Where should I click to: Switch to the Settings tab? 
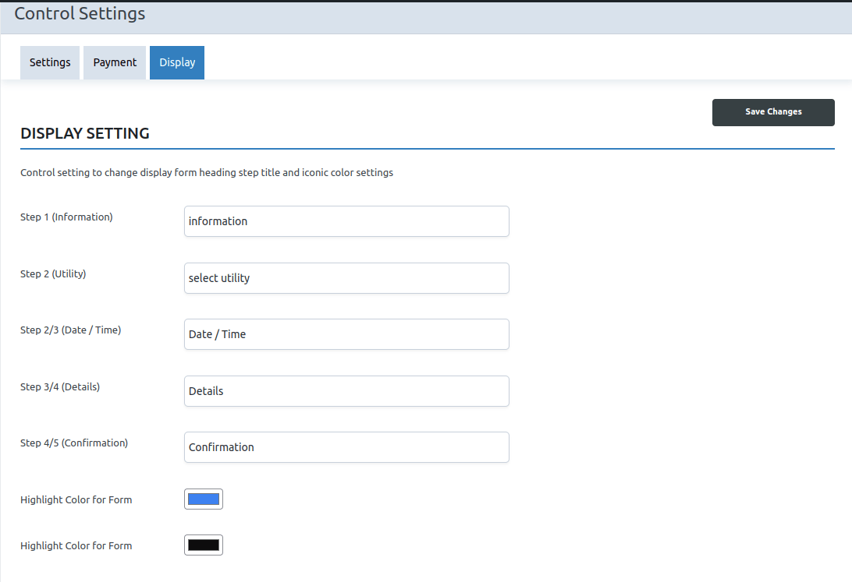pyautogui.click(x=50, y=62)
